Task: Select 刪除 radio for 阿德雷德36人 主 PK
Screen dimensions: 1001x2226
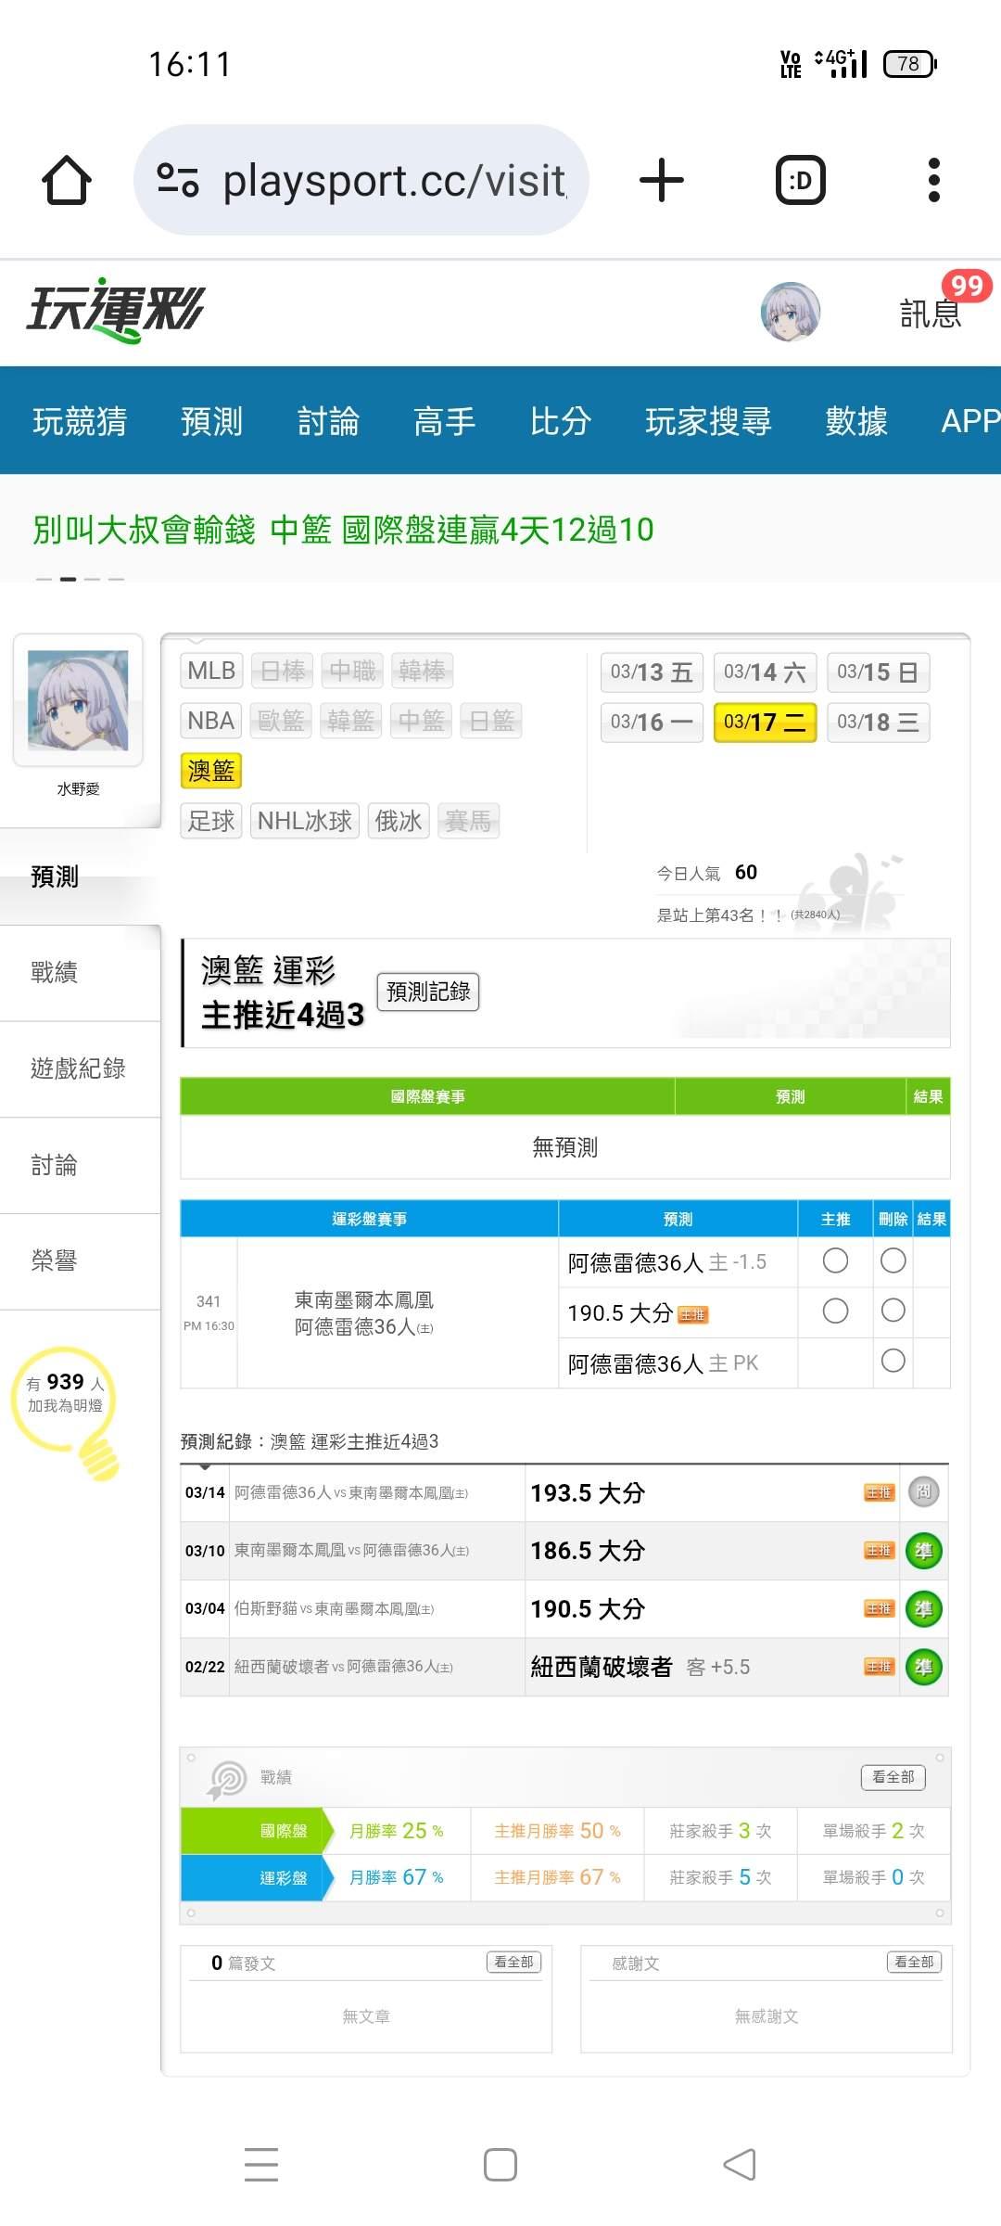Action: [893, 1361]
